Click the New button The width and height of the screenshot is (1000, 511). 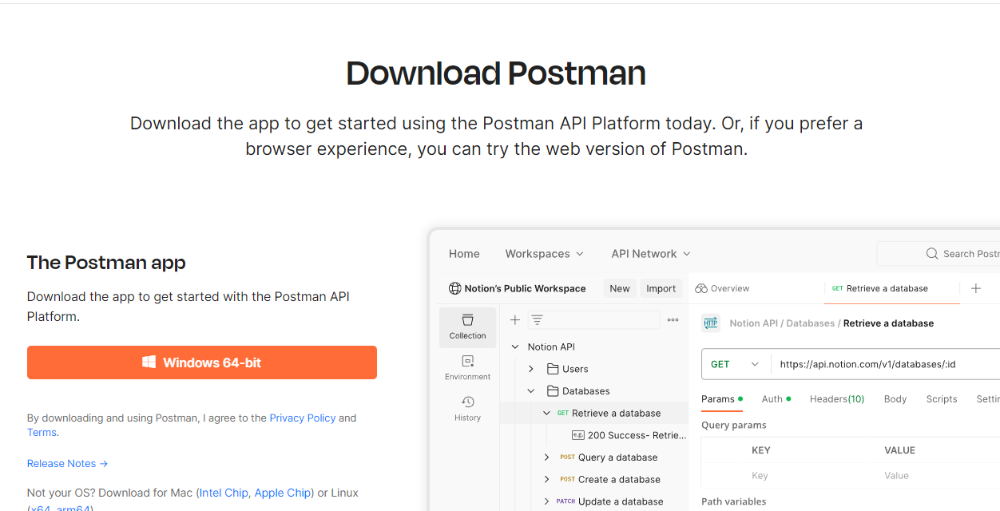620,288
